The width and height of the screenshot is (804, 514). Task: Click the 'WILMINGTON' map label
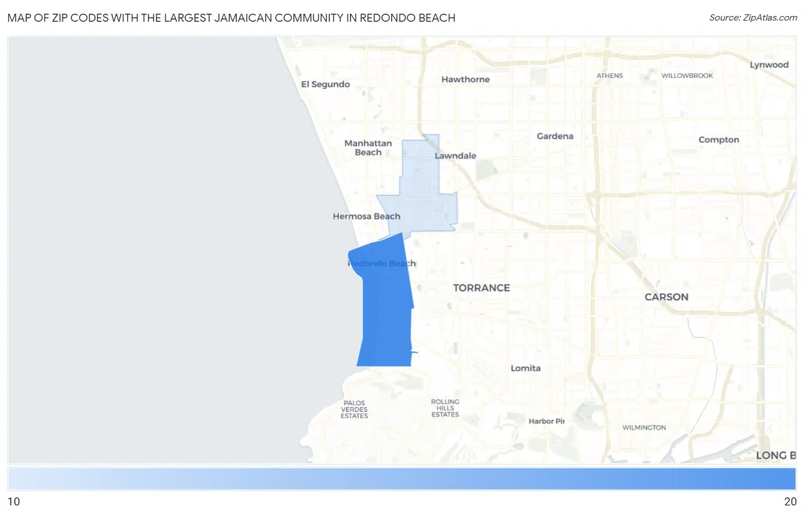click(x=644, y=428)
